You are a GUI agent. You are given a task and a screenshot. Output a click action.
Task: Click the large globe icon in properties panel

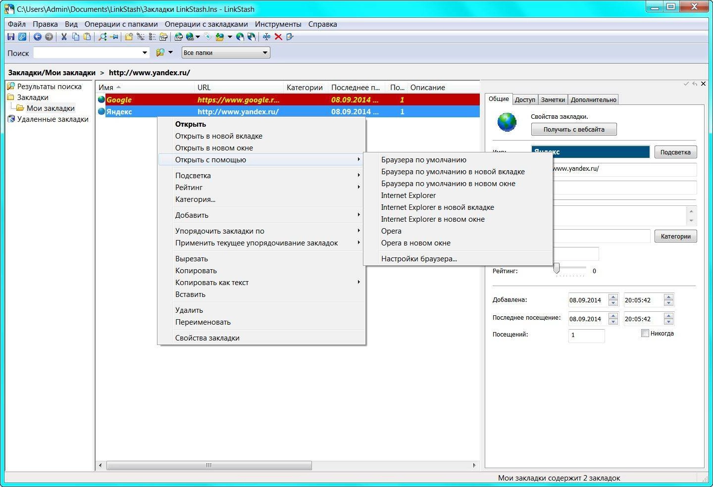click(507, 122)
